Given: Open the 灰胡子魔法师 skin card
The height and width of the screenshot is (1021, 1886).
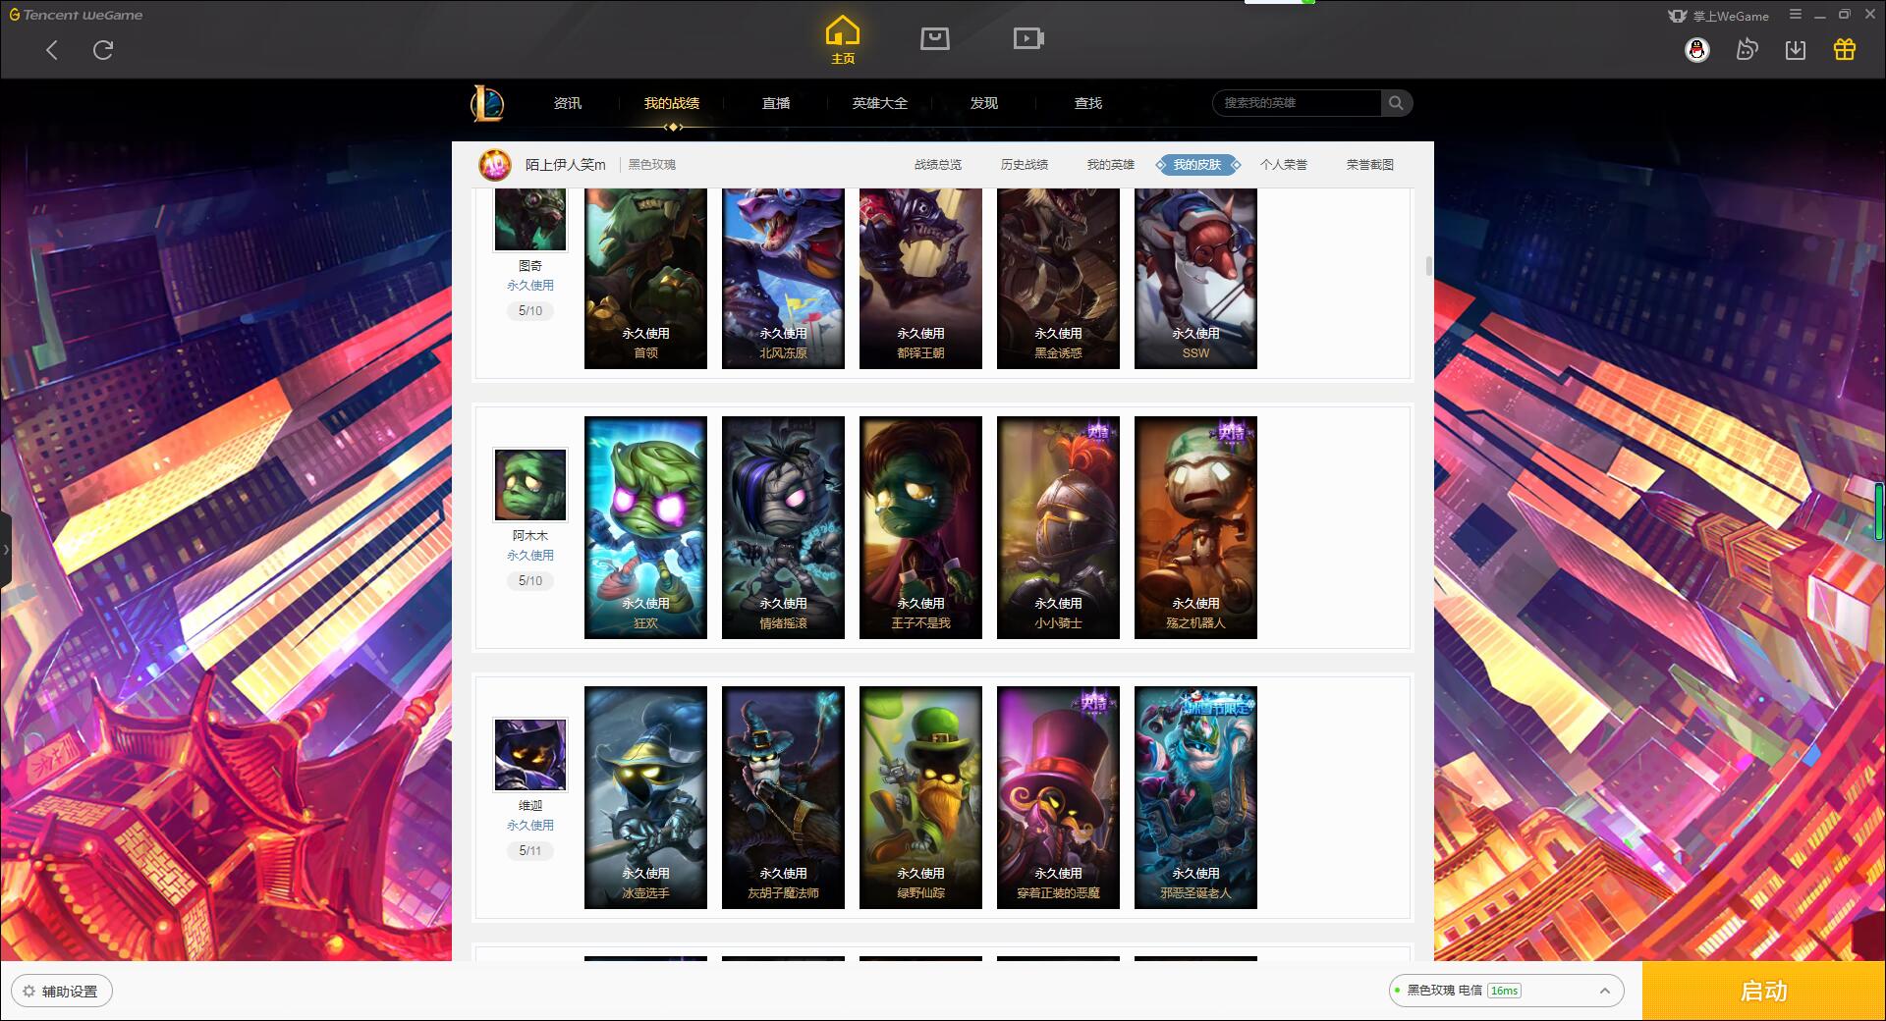Looking at the screenshot, I should click(783, 797).
